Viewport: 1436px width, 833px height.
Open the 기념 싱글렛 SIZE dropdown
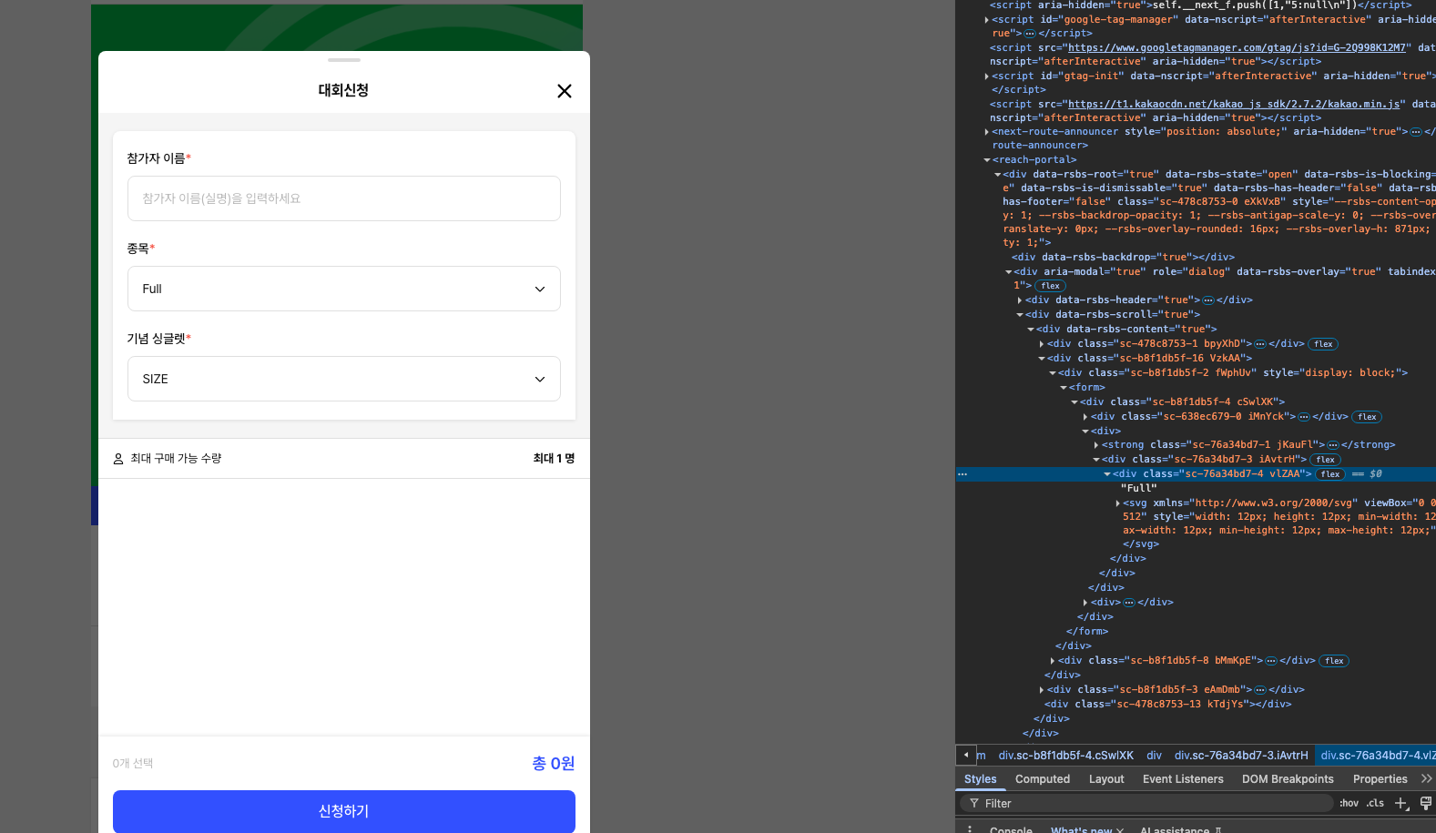344,379
